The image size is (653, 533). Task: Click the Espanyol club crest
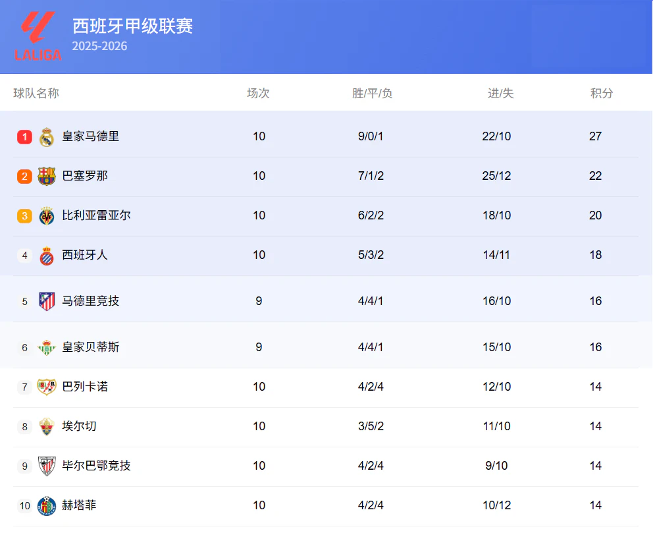[47, 255]
